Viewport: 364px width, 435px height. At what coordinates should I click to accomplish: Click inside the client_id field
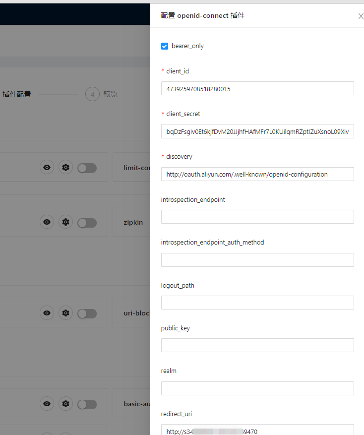257,88
